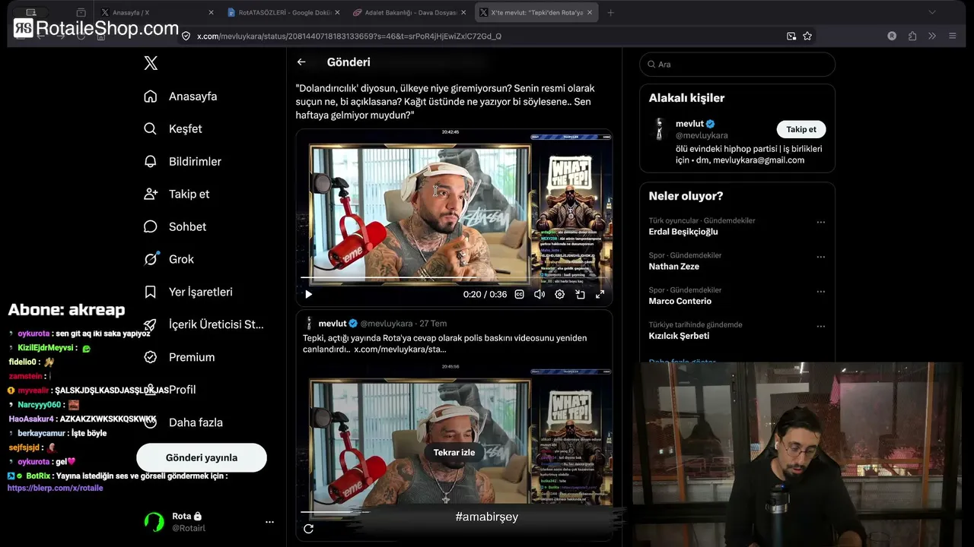
Task: Click Takip et next to mevlut
Action: pyautogui.click(x=801, y=129)
